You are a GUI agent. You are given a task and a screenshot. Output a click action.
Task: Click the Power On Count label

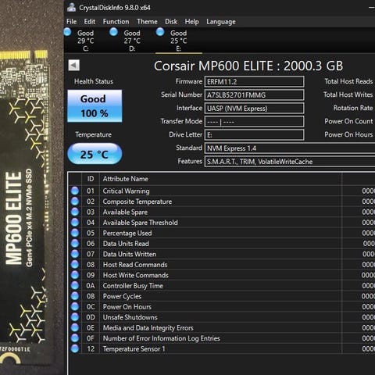click(x=348, y=121)
